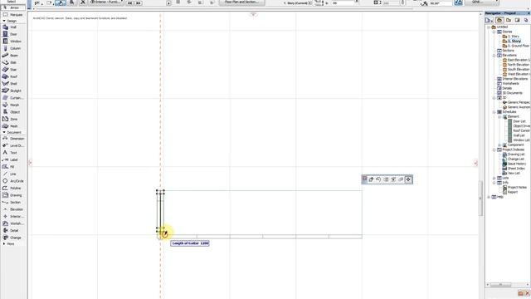531x299 pixels.
Task: Select the Level Dimension tool
Action: (x=13, y=146)
